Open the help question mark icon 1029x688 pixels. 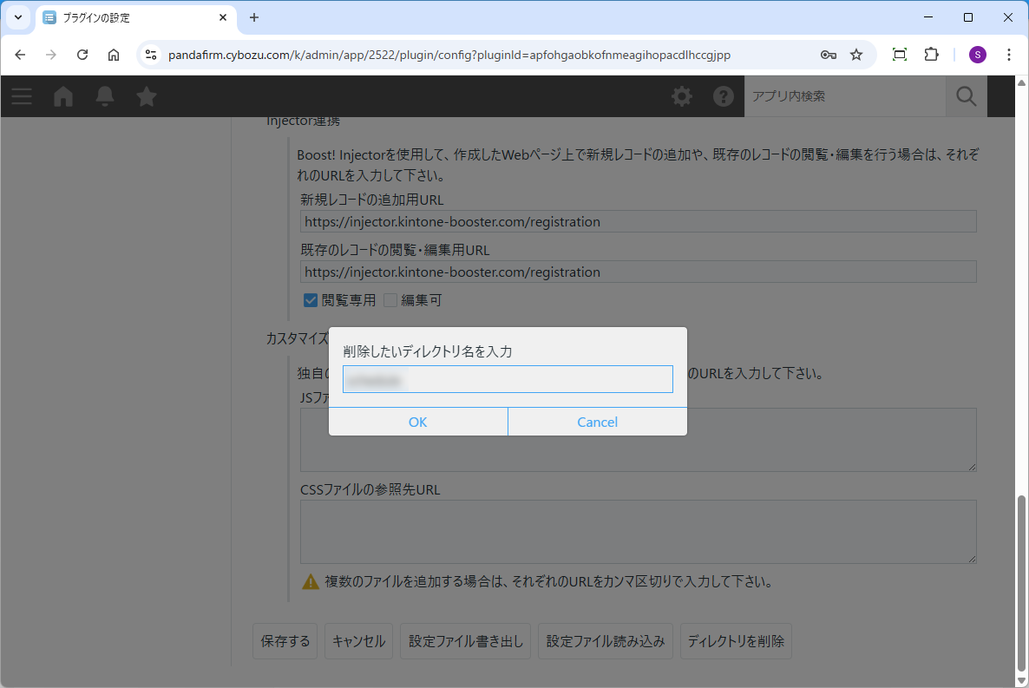coord(724,96)
